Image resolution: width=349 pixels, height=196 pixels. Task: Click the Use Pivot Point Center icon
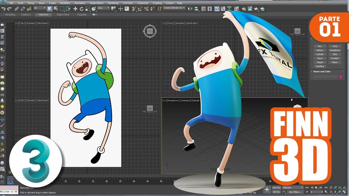[x=113, y=9]
